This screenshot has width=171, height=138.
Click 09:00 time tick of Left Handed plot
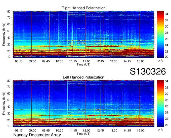(x=32, y=130)
